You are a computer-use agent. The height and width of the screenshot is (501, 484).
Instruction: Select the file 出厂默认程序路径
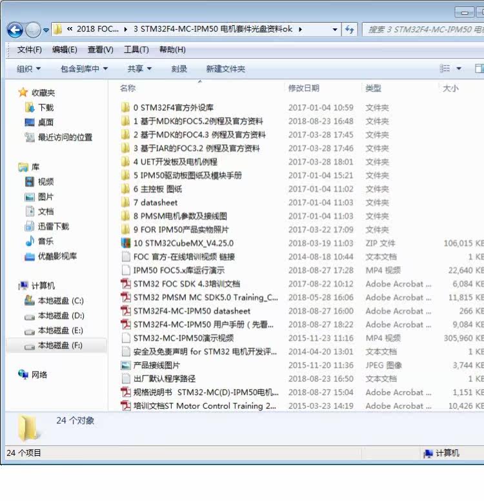164,378
